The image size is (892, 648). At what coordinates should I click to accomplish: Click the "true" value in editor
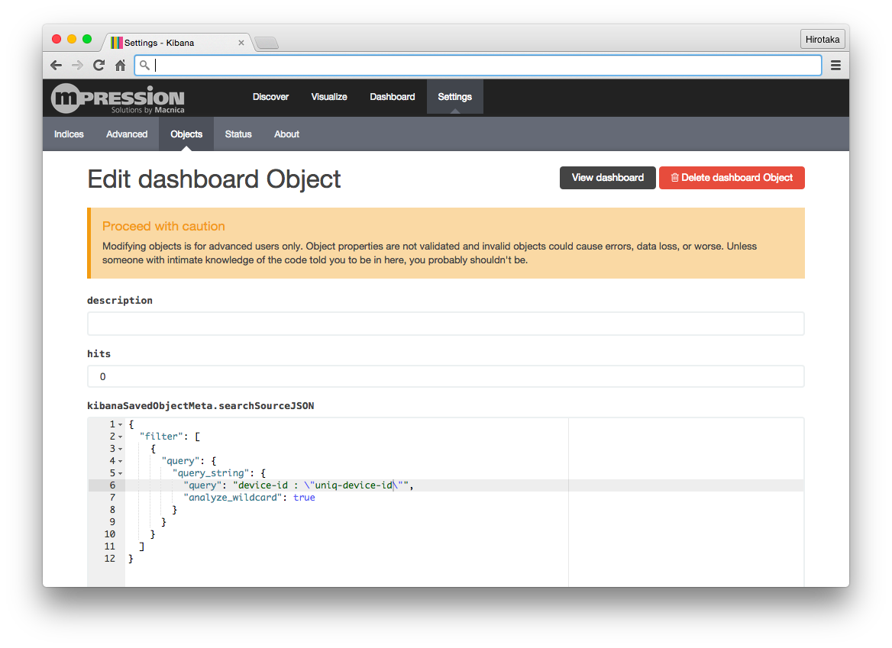pos(304,498)
